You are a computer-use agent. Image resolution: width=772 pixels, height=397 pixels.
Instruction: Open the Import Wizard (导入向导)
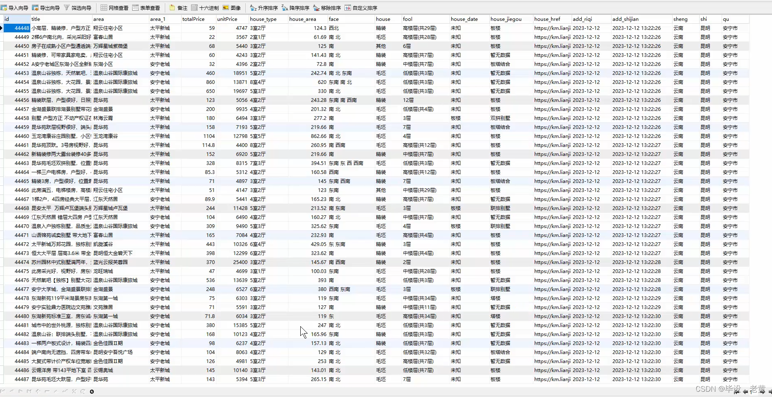click(14, 8)
